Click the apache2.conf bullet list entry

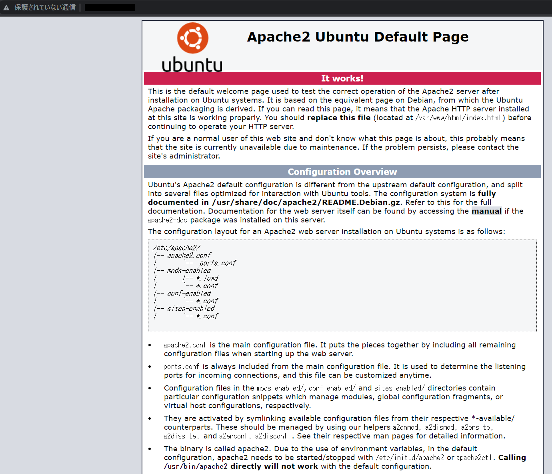point(185,345)
